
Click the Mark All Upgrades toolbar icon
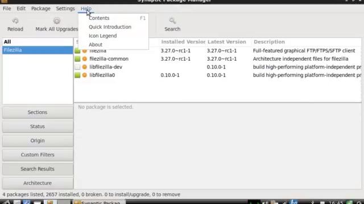click(57, 21)
